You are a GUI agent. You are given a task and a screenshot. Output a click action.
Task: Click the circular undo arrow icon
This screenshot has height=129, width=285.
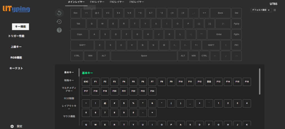(59, 13)
